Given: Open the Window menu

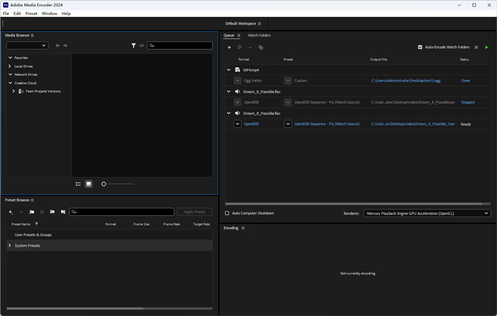Looking at the screenshot, I should coord(50,14).
